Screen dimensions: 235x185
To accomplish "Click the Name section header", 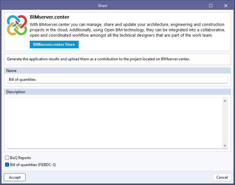I will pyautogui.click(x=117, y=70).
